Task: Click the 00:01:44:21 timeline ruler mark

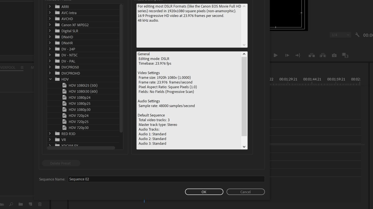Action: click(x=312, y=79)
